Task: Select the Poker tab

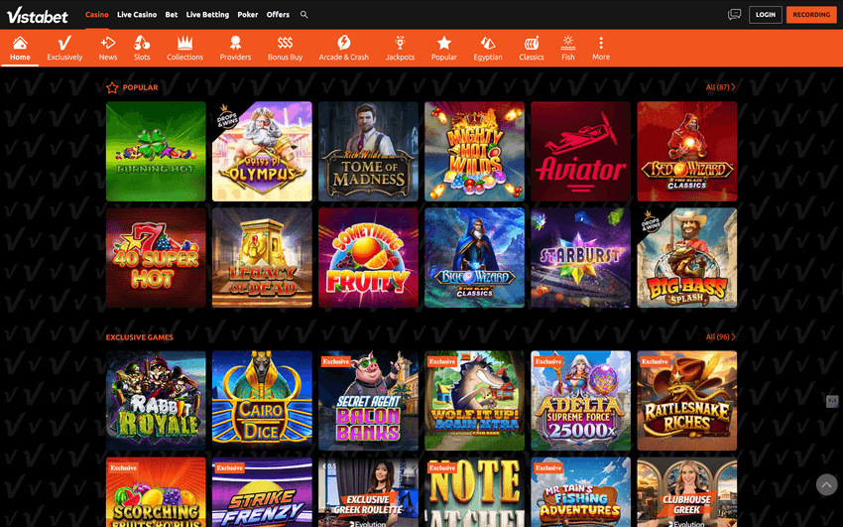Action: pyautogui.click(x=248, y=15)
